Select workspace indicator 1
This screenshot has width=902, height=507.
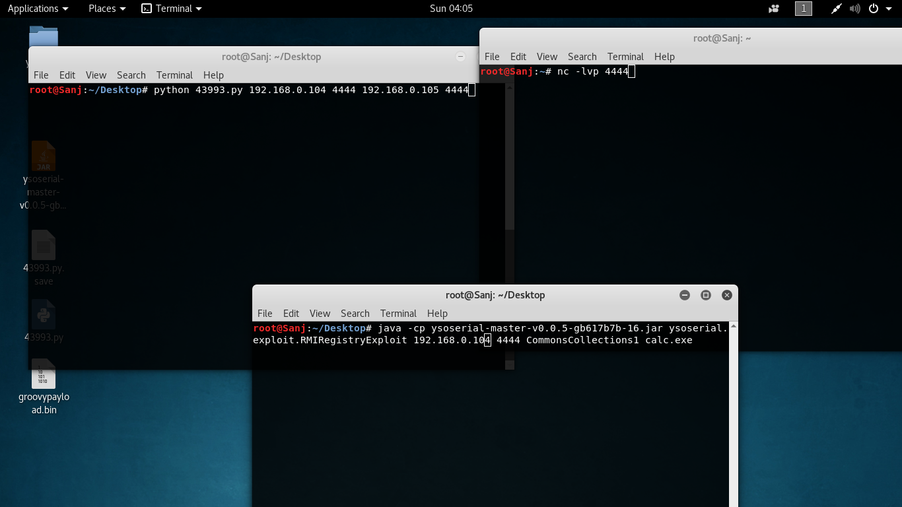coord(803,9)
